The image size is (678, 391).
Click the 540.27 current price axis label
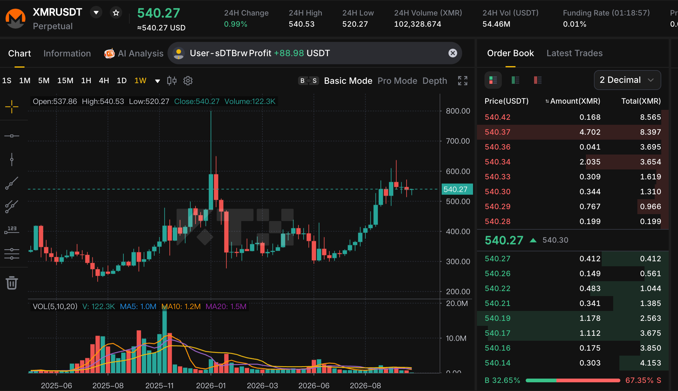(457, 189)
